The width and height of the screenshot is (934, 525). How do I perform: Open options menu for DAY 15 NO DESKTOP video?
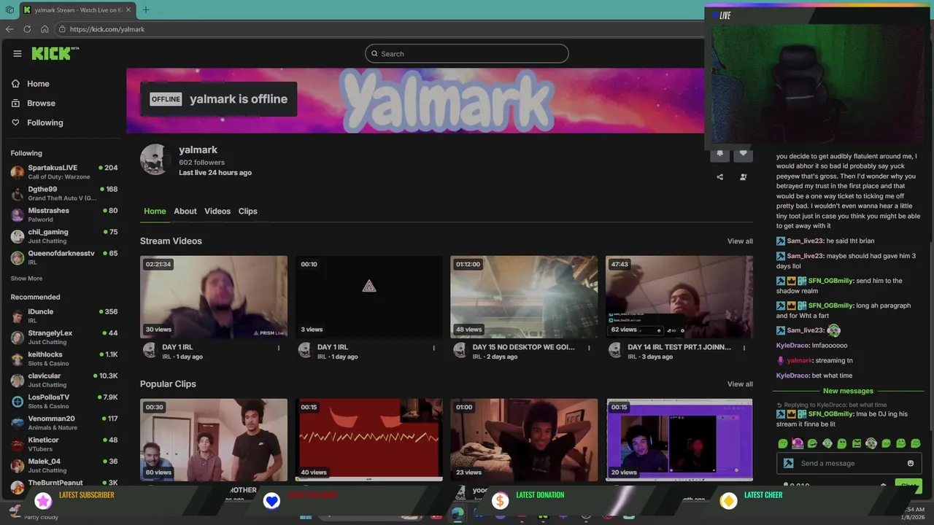tap(589, 348)
